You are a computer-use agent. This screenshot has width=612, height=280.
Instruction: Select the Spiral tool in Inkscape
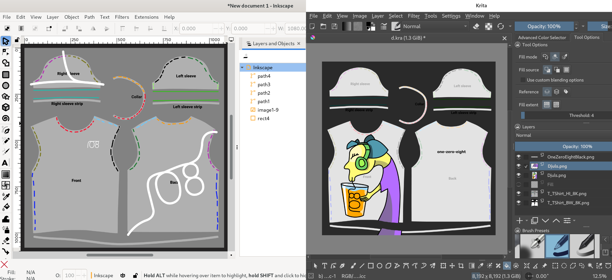5,118
